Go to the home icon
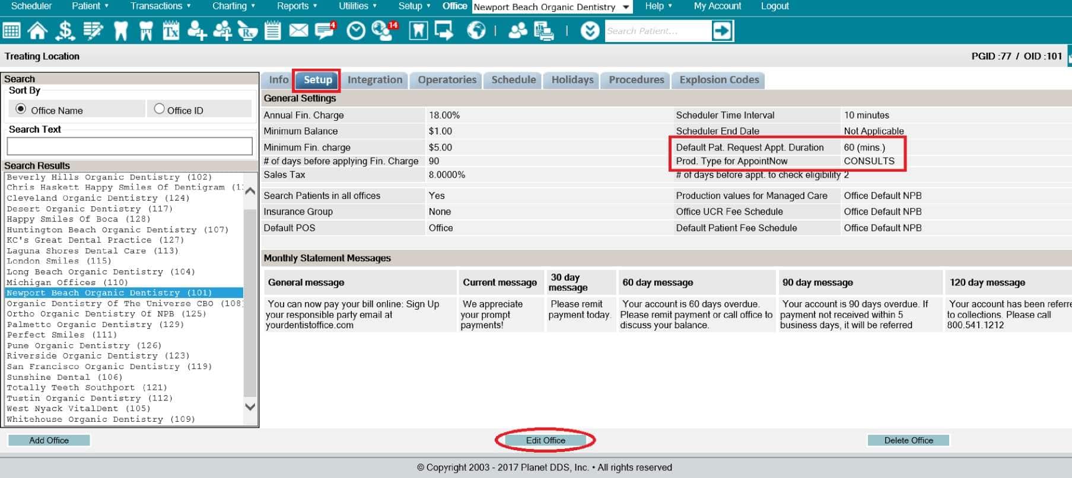 point(37,31)
